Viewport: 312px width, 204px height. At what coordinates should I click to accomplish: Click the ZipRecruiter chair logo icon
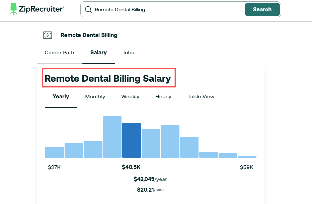13,9
